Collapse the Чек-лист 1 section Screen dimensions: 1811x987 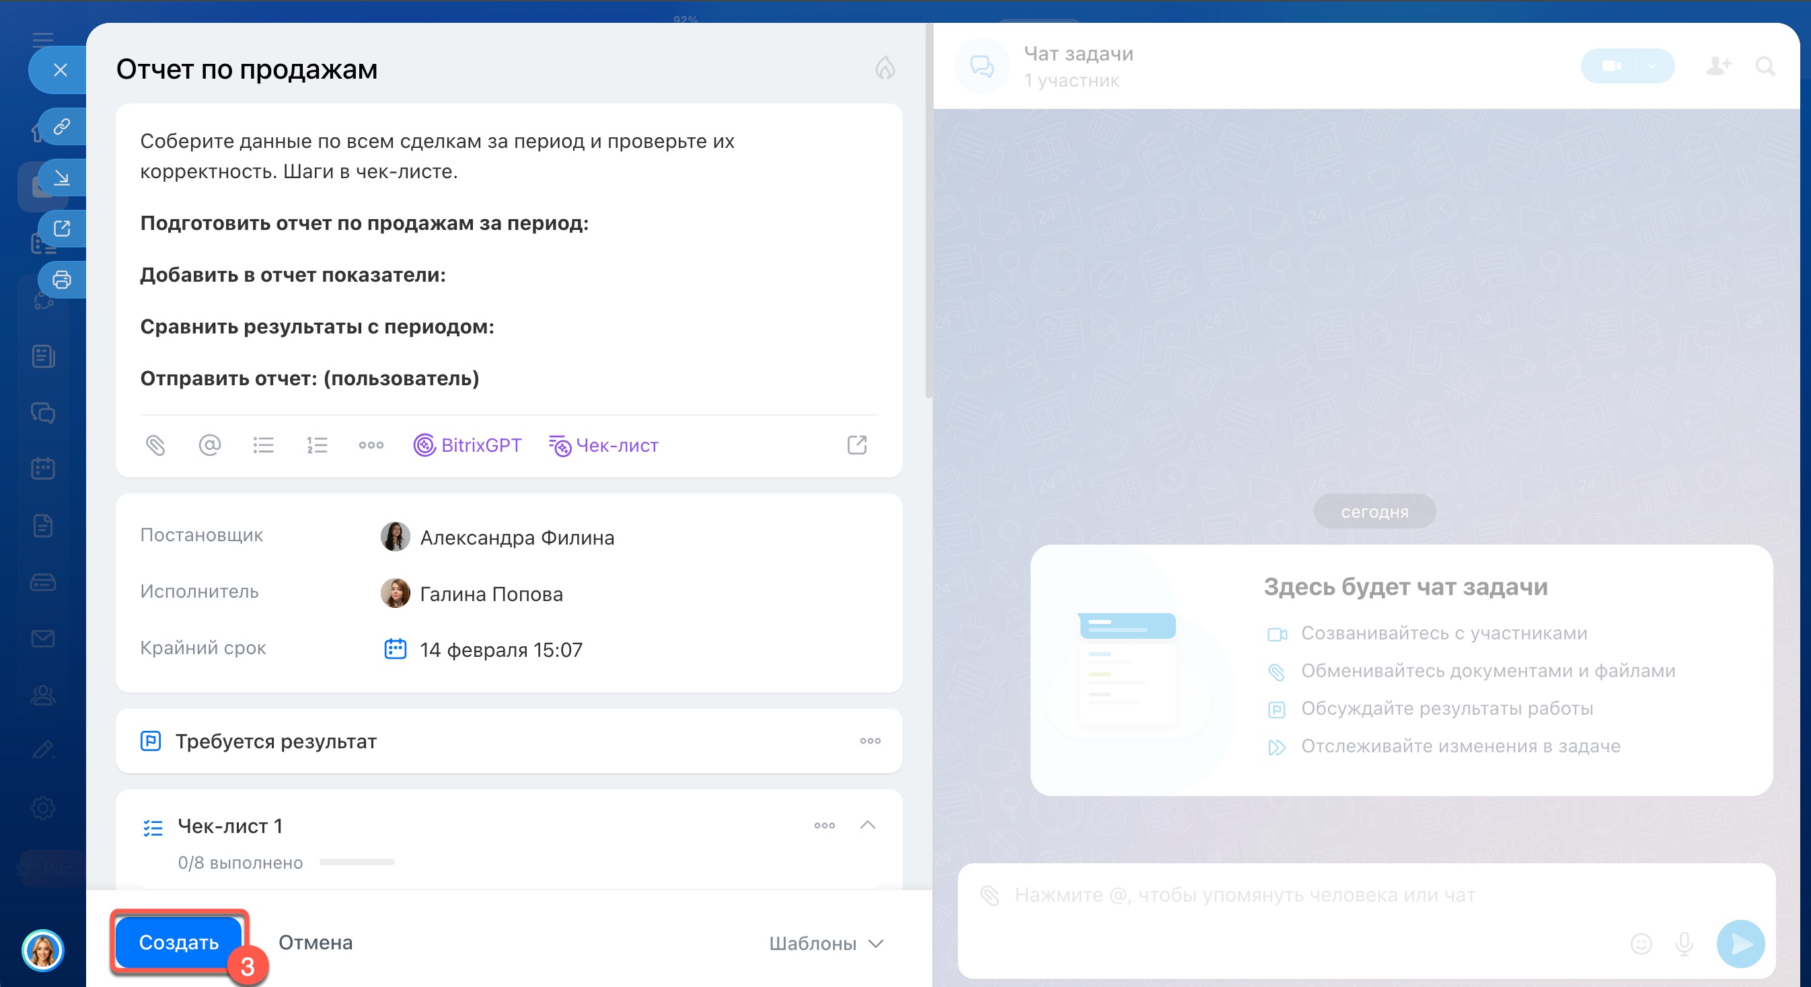click(x=868, y=825)
